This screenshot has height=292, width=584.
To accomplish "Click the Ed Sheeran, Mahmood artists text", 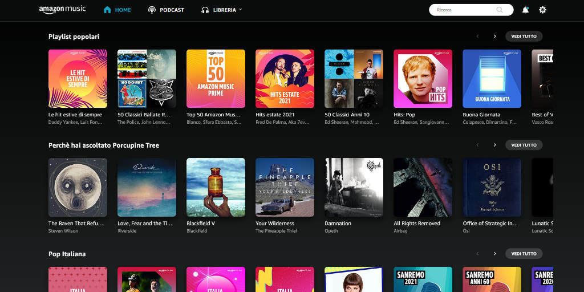I will [x=351, y=122].
